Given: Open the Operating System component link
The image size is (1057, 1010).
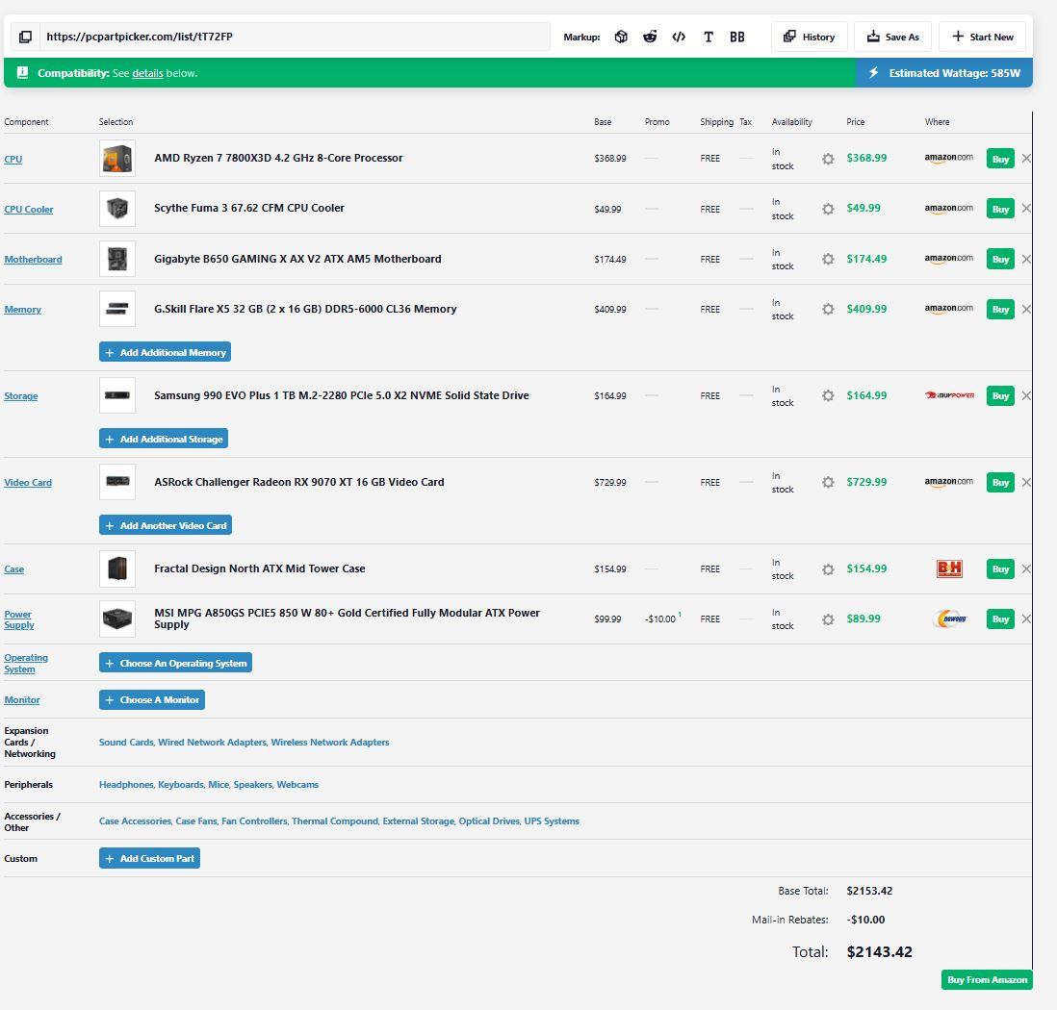Looking at the screenshot, I should (26, 663).
